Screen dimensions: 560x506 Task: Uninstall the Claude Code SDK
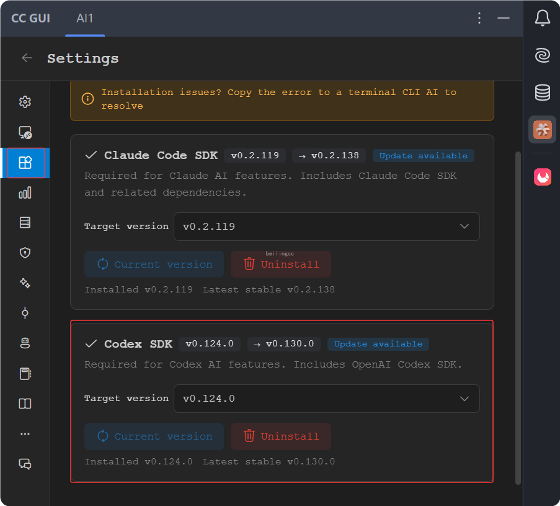281,264
